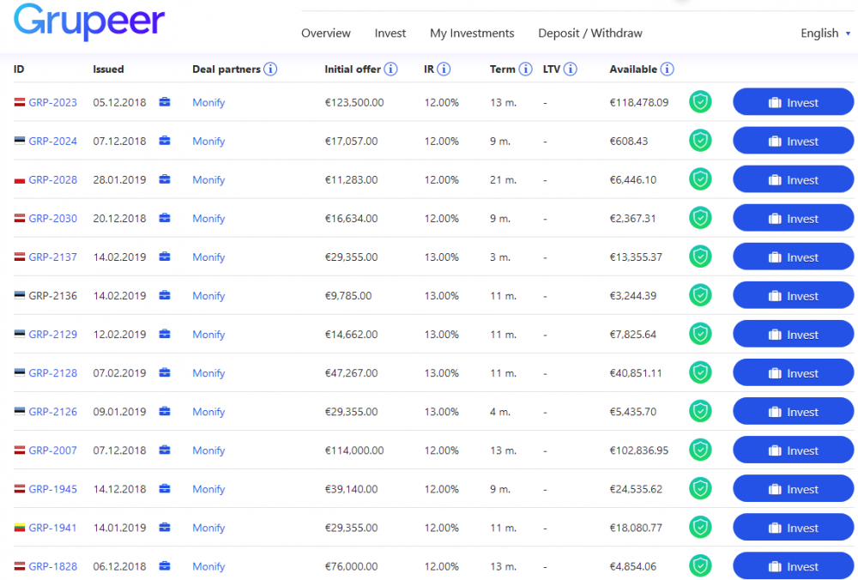This screenshot has height=580, width=858.
Task: Click the info icon next to Term
Action: [525, 69]
